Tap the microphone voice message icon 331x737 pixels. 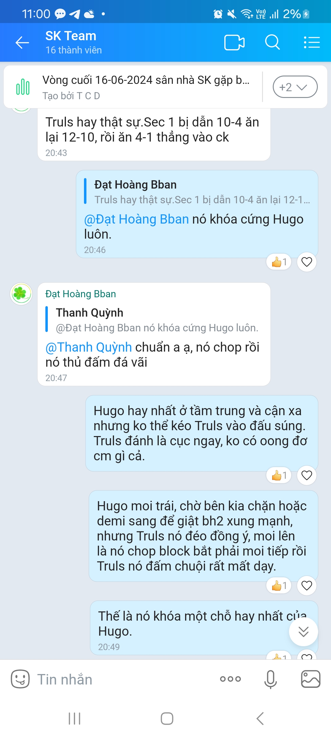[271, 679]
